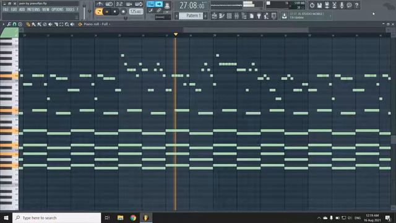Expand the news panel arrow
396x223 pixels.
click(x=330, y=16)
